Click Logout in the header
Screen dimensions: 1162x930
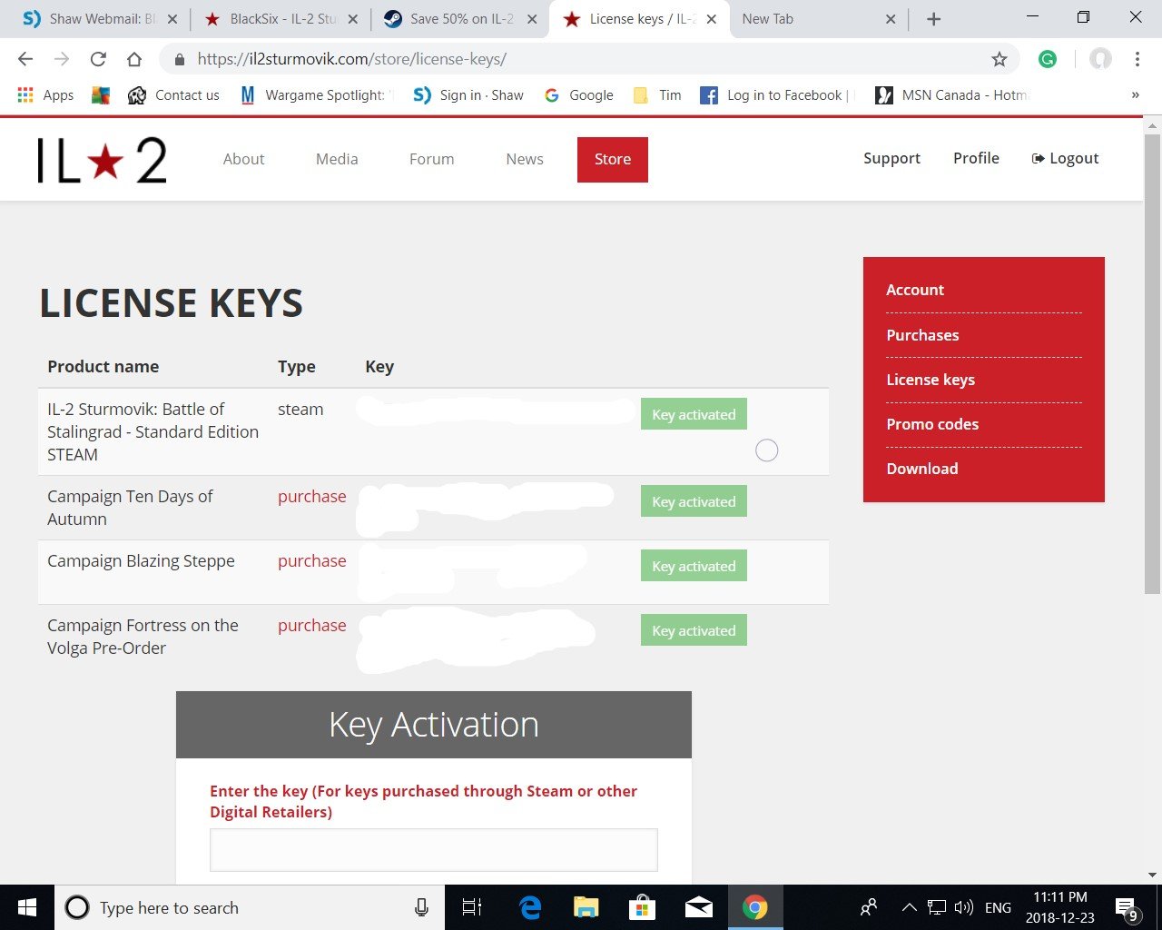(1066, 158)
